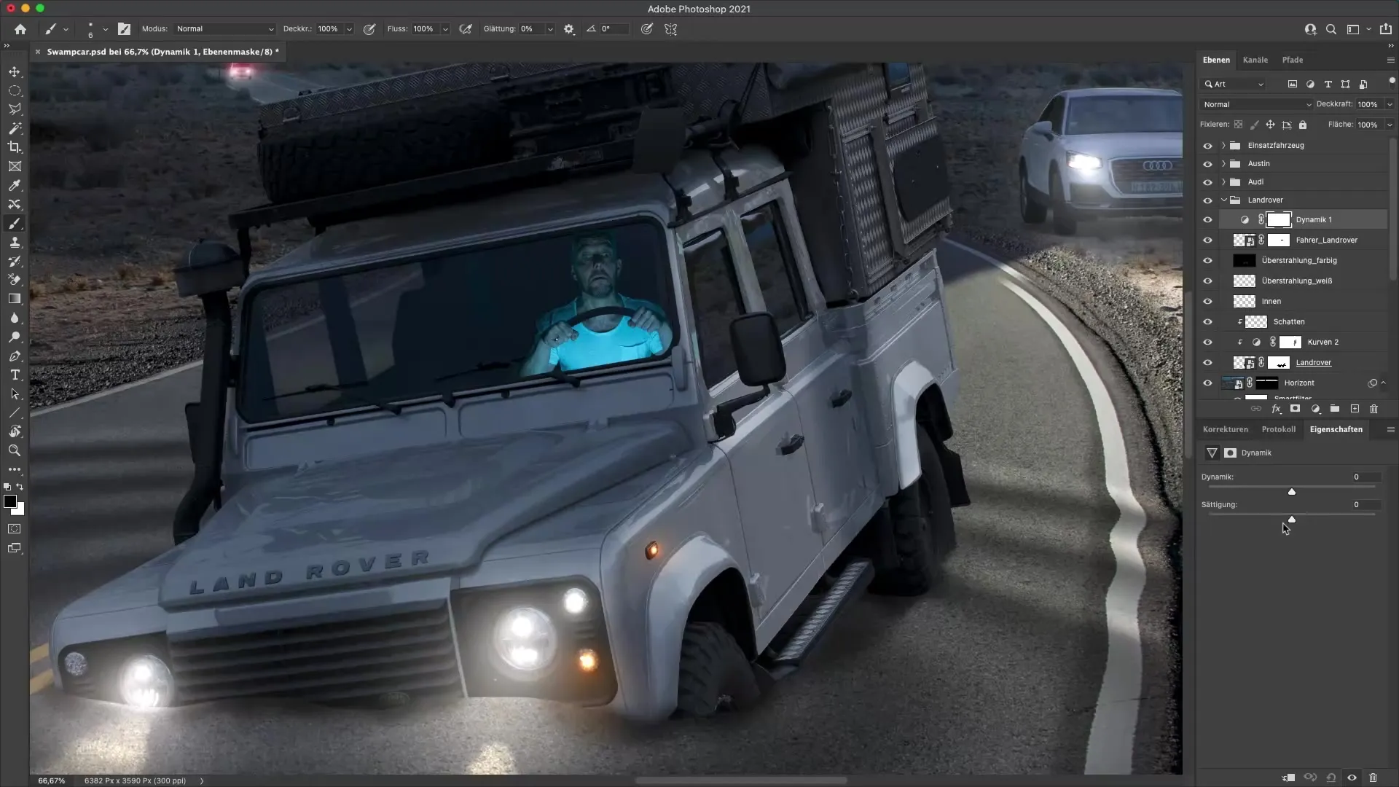Hide the Schatten layer
This screenshot has height=787, width=1399.
coord(1207,321)
